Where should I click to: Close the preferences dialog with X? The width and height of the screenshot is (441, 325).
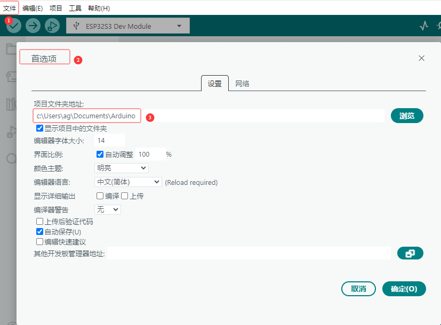[x=421, y=58]
